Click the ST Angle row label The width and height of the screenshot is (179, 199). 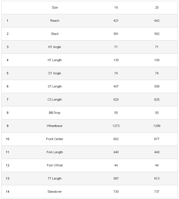tap(55, 73)
